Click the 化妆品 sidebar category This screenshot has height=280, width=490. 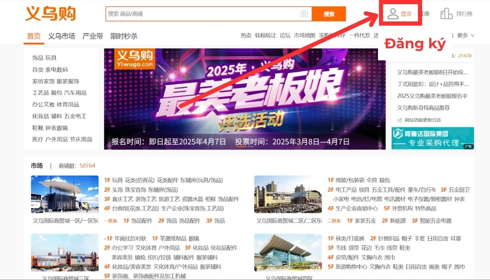coord(41,116)
